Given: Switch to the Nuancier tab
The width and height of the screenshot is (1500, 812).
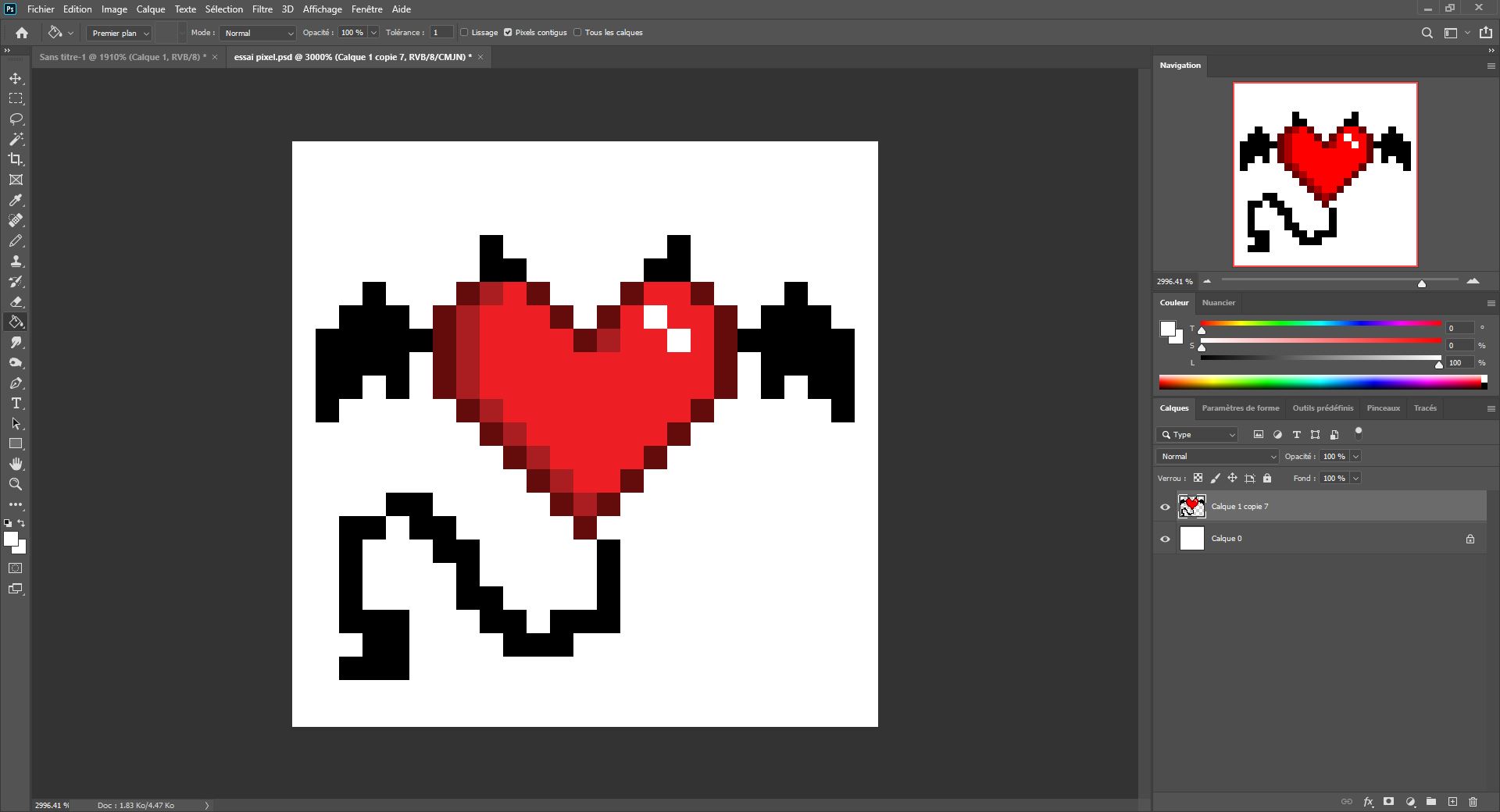Looking at the screenshot, I should coord(1218,303).
